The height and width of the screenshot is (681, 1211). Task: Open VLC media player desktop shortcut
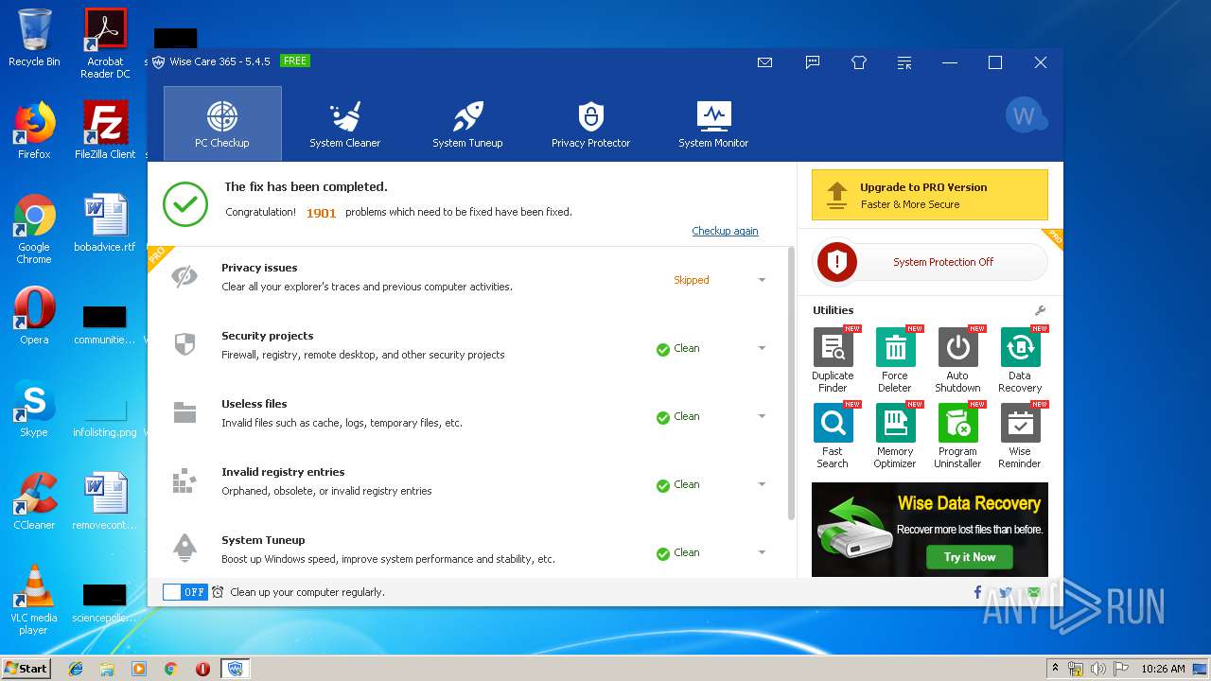(34, 599)
